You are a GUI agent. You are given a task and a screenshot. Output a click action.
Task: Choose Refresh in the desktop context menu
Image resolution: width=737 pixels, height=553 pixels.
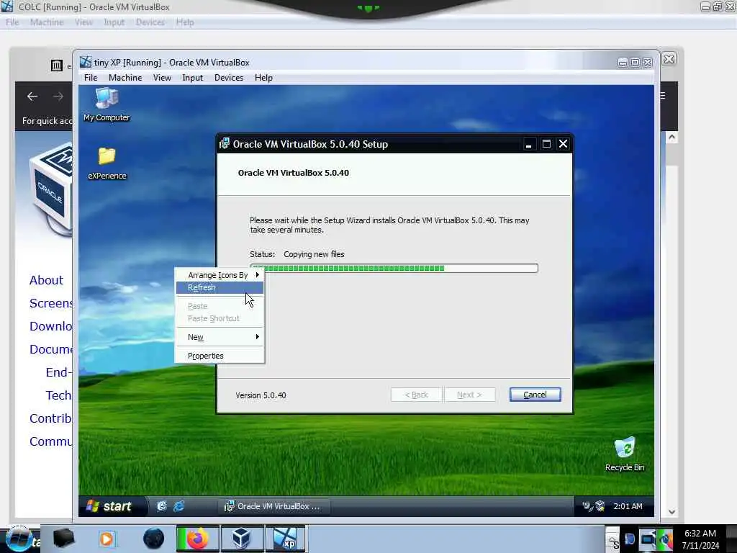(x=220, y=287)
